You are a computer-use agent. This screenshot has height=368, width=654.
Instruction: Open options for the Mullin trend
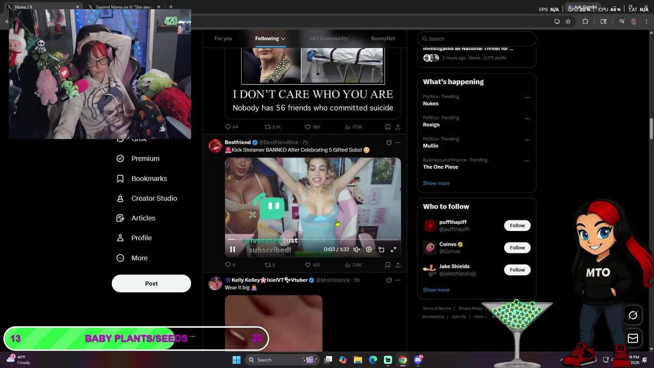tap(527, 140)
